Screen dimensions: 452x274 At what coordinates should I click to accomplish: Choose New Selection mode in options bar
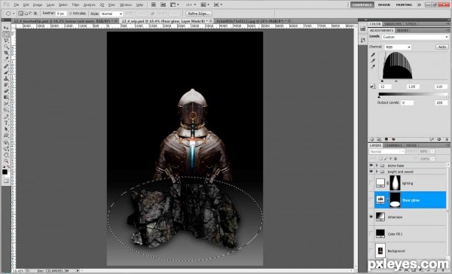[x=21, y=14]
